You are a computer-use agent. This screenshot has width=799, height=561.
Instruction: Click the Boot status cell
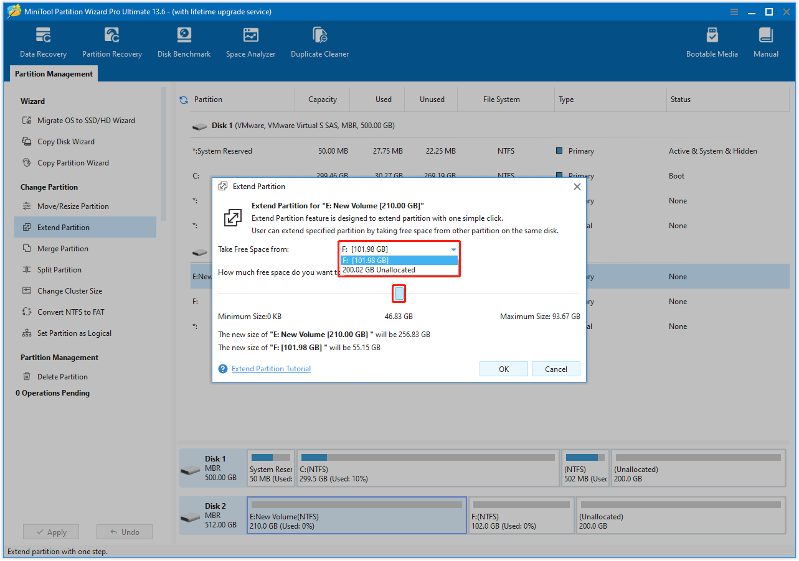[677, 176]
